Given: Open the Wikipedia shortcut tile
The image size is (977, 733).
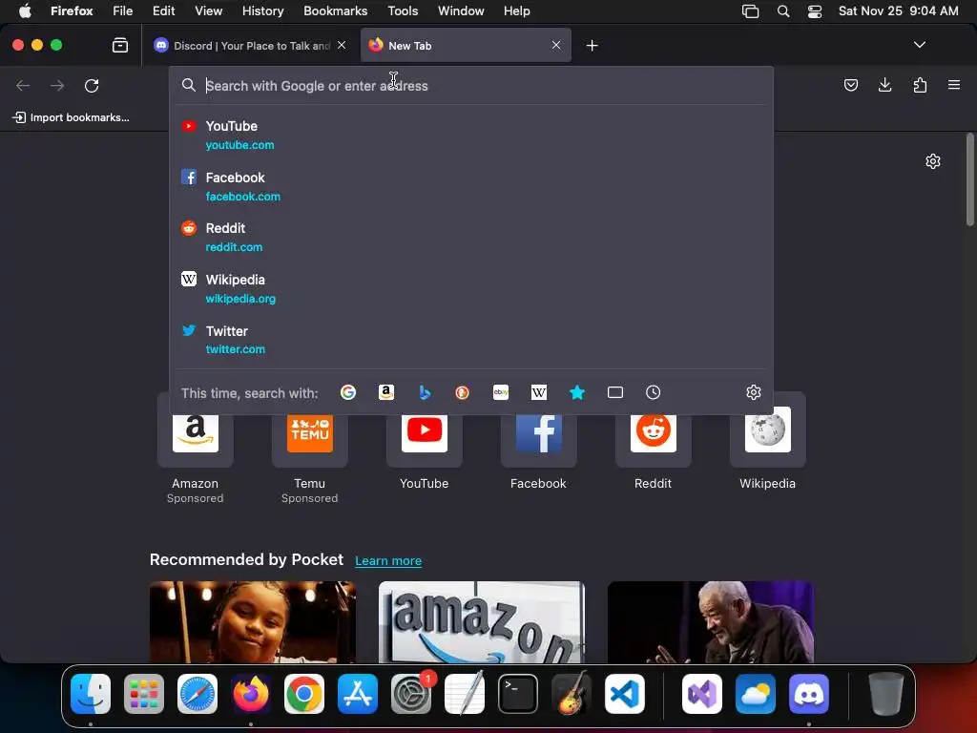Looking at the screenshot, I should coord(768,443).
